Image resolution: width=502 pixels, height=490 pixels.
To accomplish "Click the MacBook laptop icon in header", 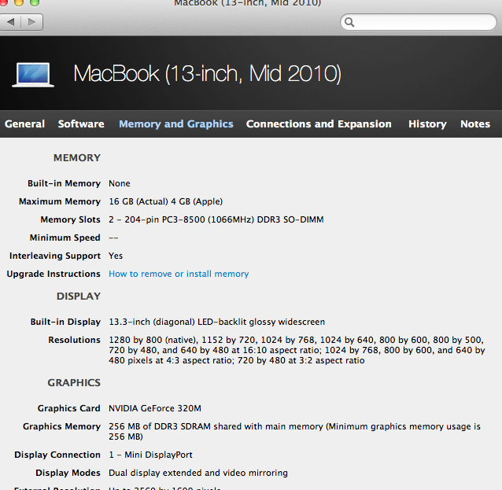I will pos(33,75).
